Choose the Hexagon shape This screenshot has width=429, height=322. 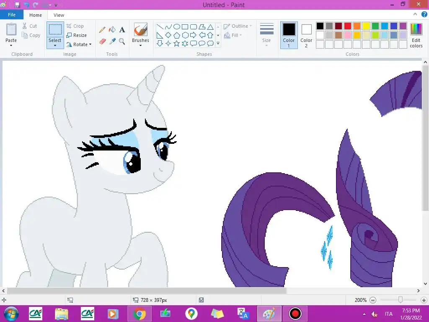pos(185,35)
